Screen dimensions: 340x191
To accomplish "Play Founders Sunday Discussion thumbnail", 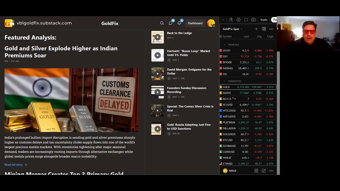I will [158, 92].
